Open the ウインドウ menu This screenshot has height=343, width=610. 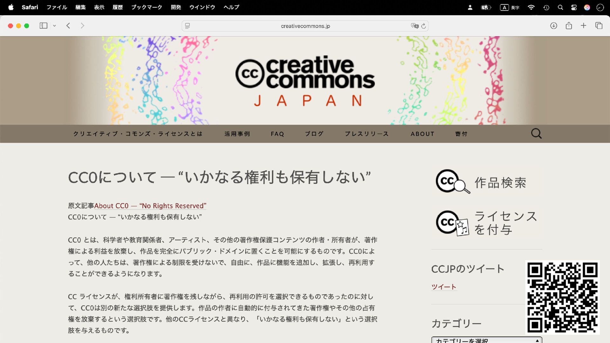coord(202,7)
